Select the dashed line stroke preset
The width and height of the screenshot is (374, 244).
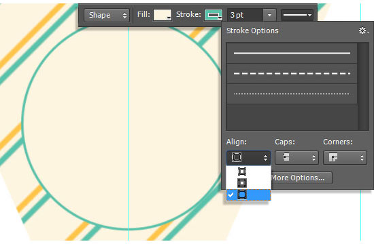(x=292, y=73)
